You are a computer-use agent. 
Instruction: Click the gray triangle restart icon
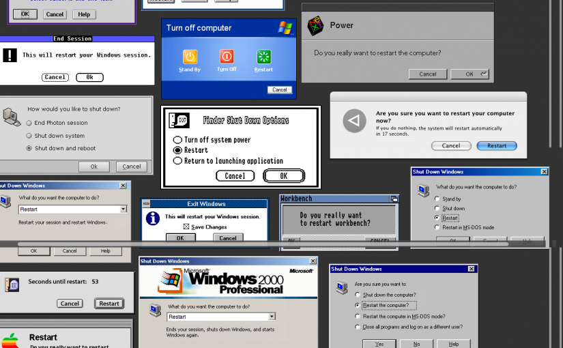coord(354,121)
